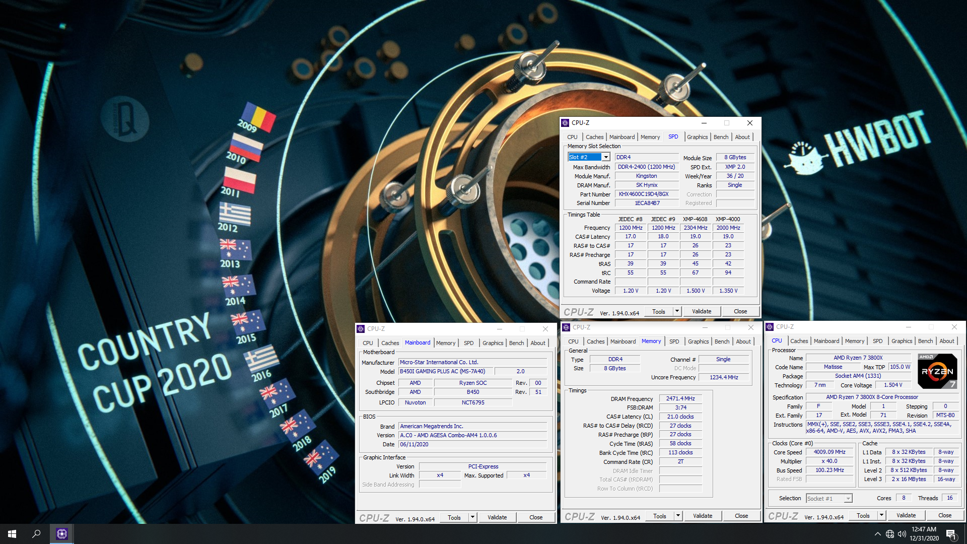Click DRAM Frequency 2471.4 MHz value
Image resolution: width=967 pixels, height=544 pixels.
click(680, 399)
